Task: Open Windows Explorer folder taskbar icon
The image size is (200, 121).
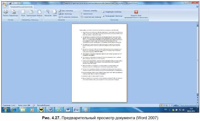Action: point(23,110)
